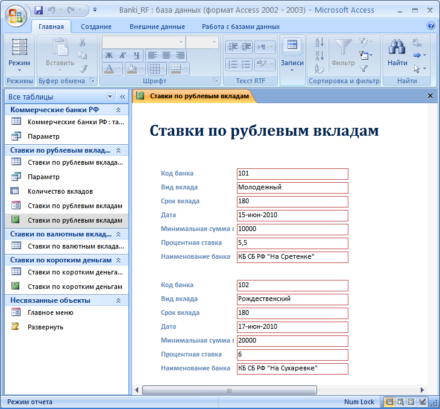Collapse the Ставки по рублевым вкладам group
The image size is (440, 409).
pyautogui.click(x=118, y=150)
